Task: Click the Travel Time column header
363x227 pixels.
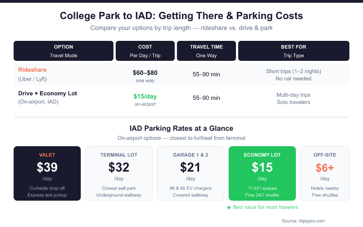Action: click(206, 51)
